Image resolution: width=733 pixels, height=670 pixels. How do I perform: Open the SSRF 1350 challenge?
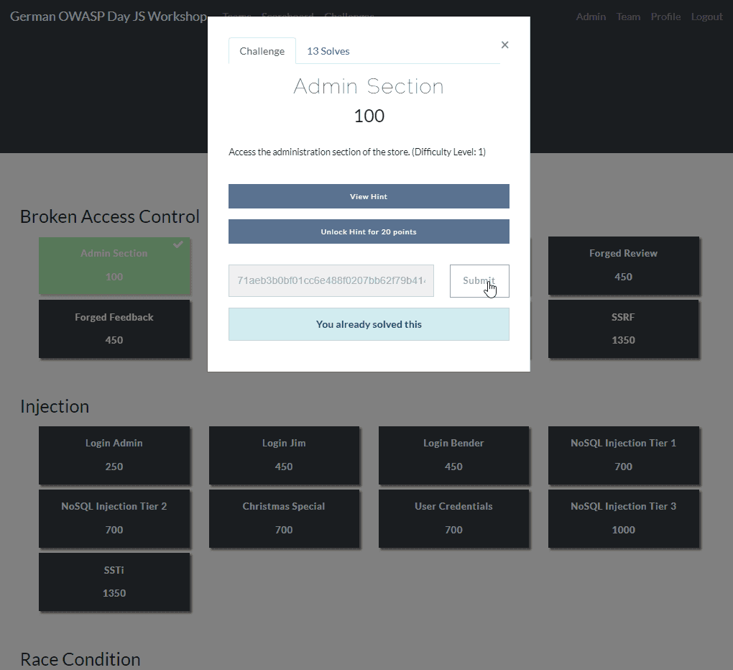click(x=623, y=329)
